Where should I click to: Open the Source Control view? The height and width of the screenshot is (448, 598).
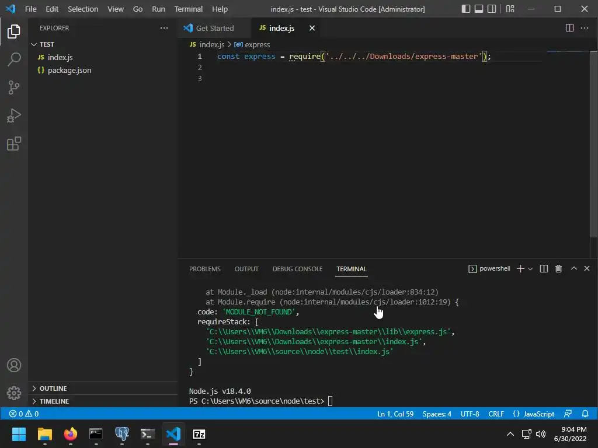(14, 87)
